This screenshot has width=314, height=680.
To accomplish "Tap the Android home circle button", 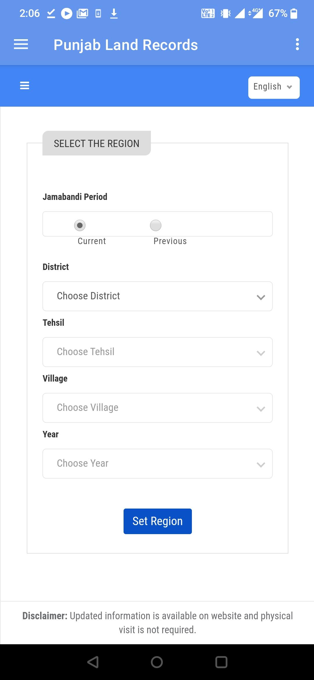I will click(157, 662).
